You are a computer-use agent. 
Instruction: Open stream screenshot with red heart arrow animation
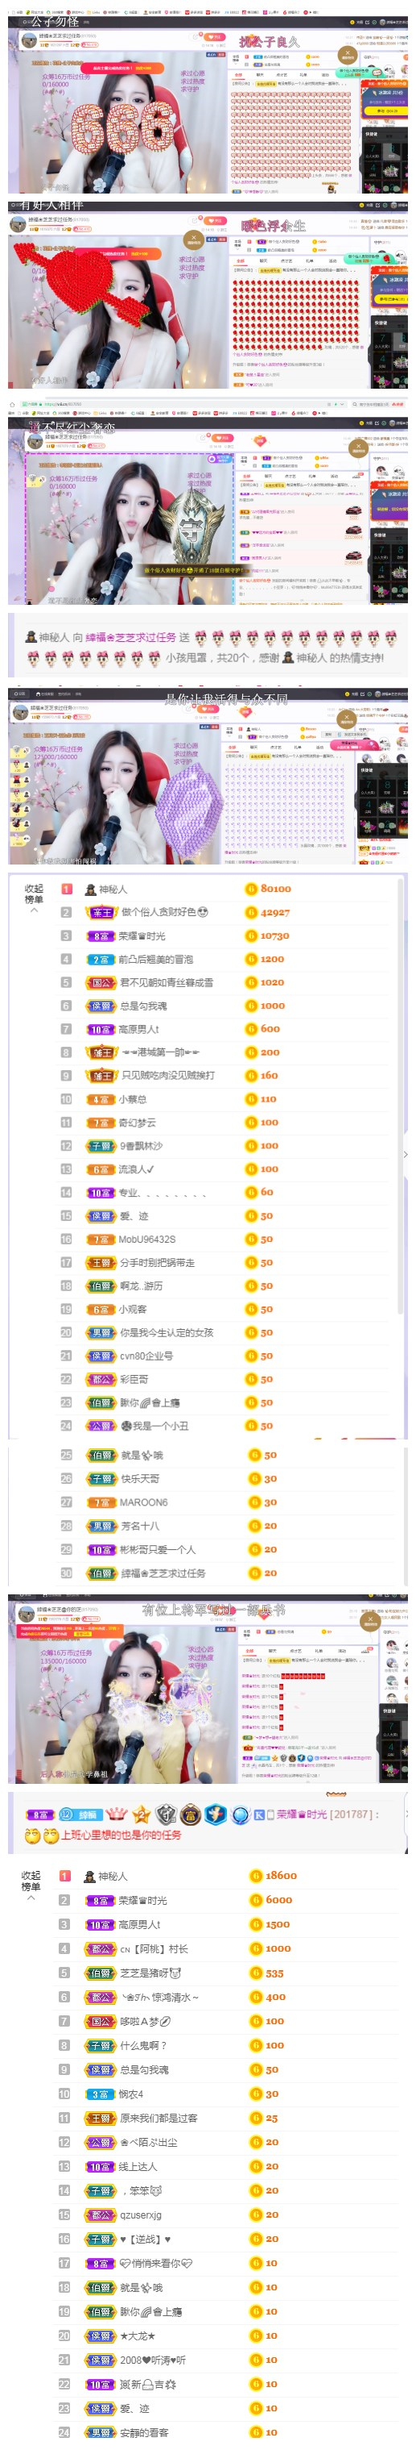[x=208, y=294]
